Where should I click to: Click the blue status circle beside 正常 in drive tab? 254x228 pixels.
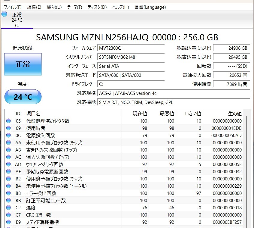[5, 14]
